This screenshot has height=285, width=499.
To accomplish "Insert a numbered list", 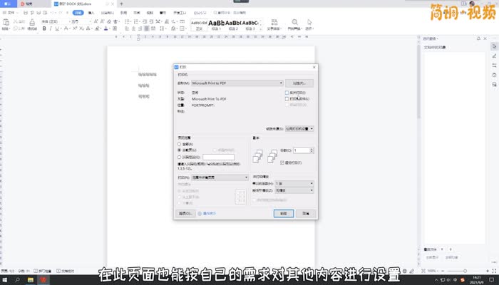I will 136,21.
